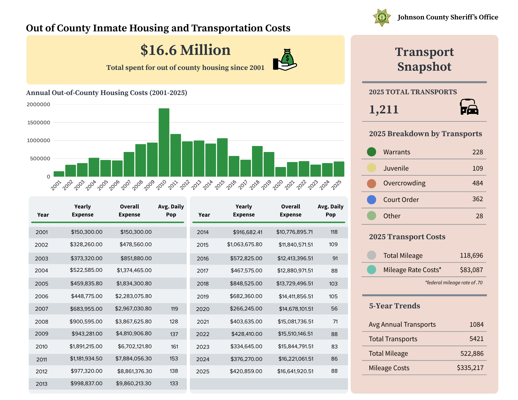The height and width of the screenshot is (400, 518).
Task: Click the 2000000 y-axis label
Action: [x=39, y=104]
